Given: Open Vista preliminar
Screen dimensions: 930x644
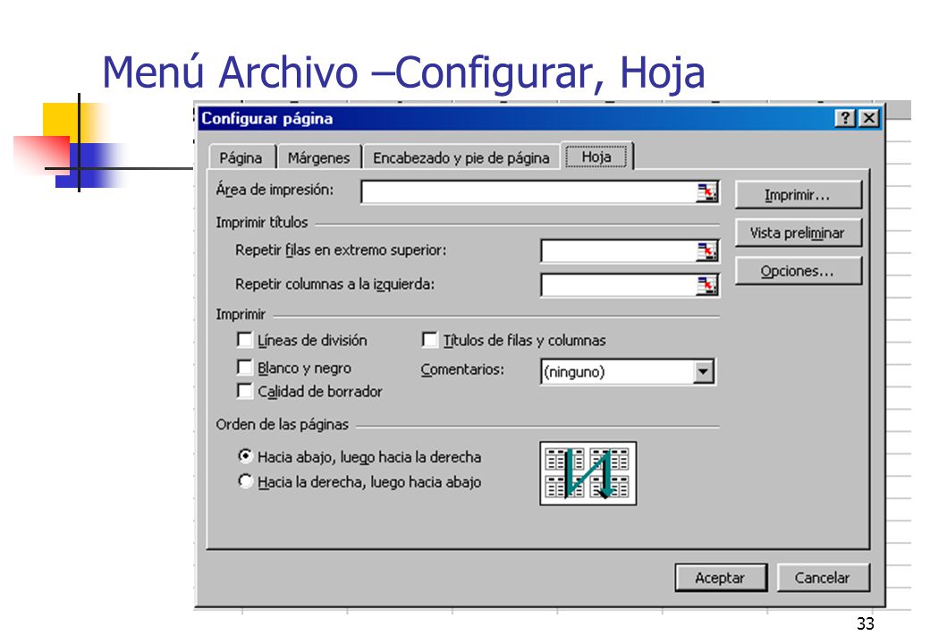Looking at the screenshot, I should coord(798,233).
